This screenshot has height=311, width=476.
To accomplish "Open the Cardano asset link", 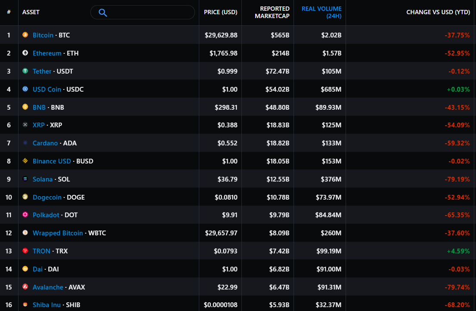I will (x=45, y=143).
